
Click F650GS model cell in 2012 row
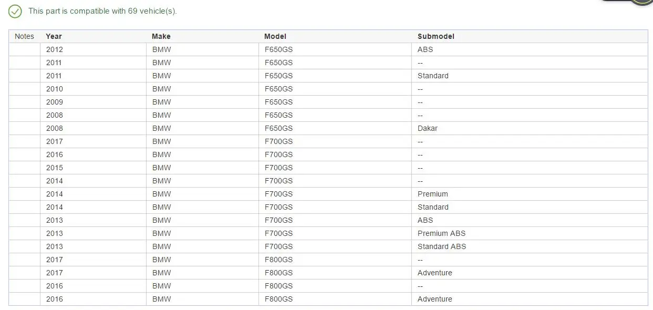278,49
